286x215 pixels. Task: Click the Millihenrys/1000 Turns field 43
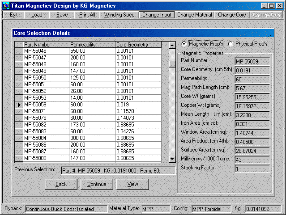click(252, 160)
